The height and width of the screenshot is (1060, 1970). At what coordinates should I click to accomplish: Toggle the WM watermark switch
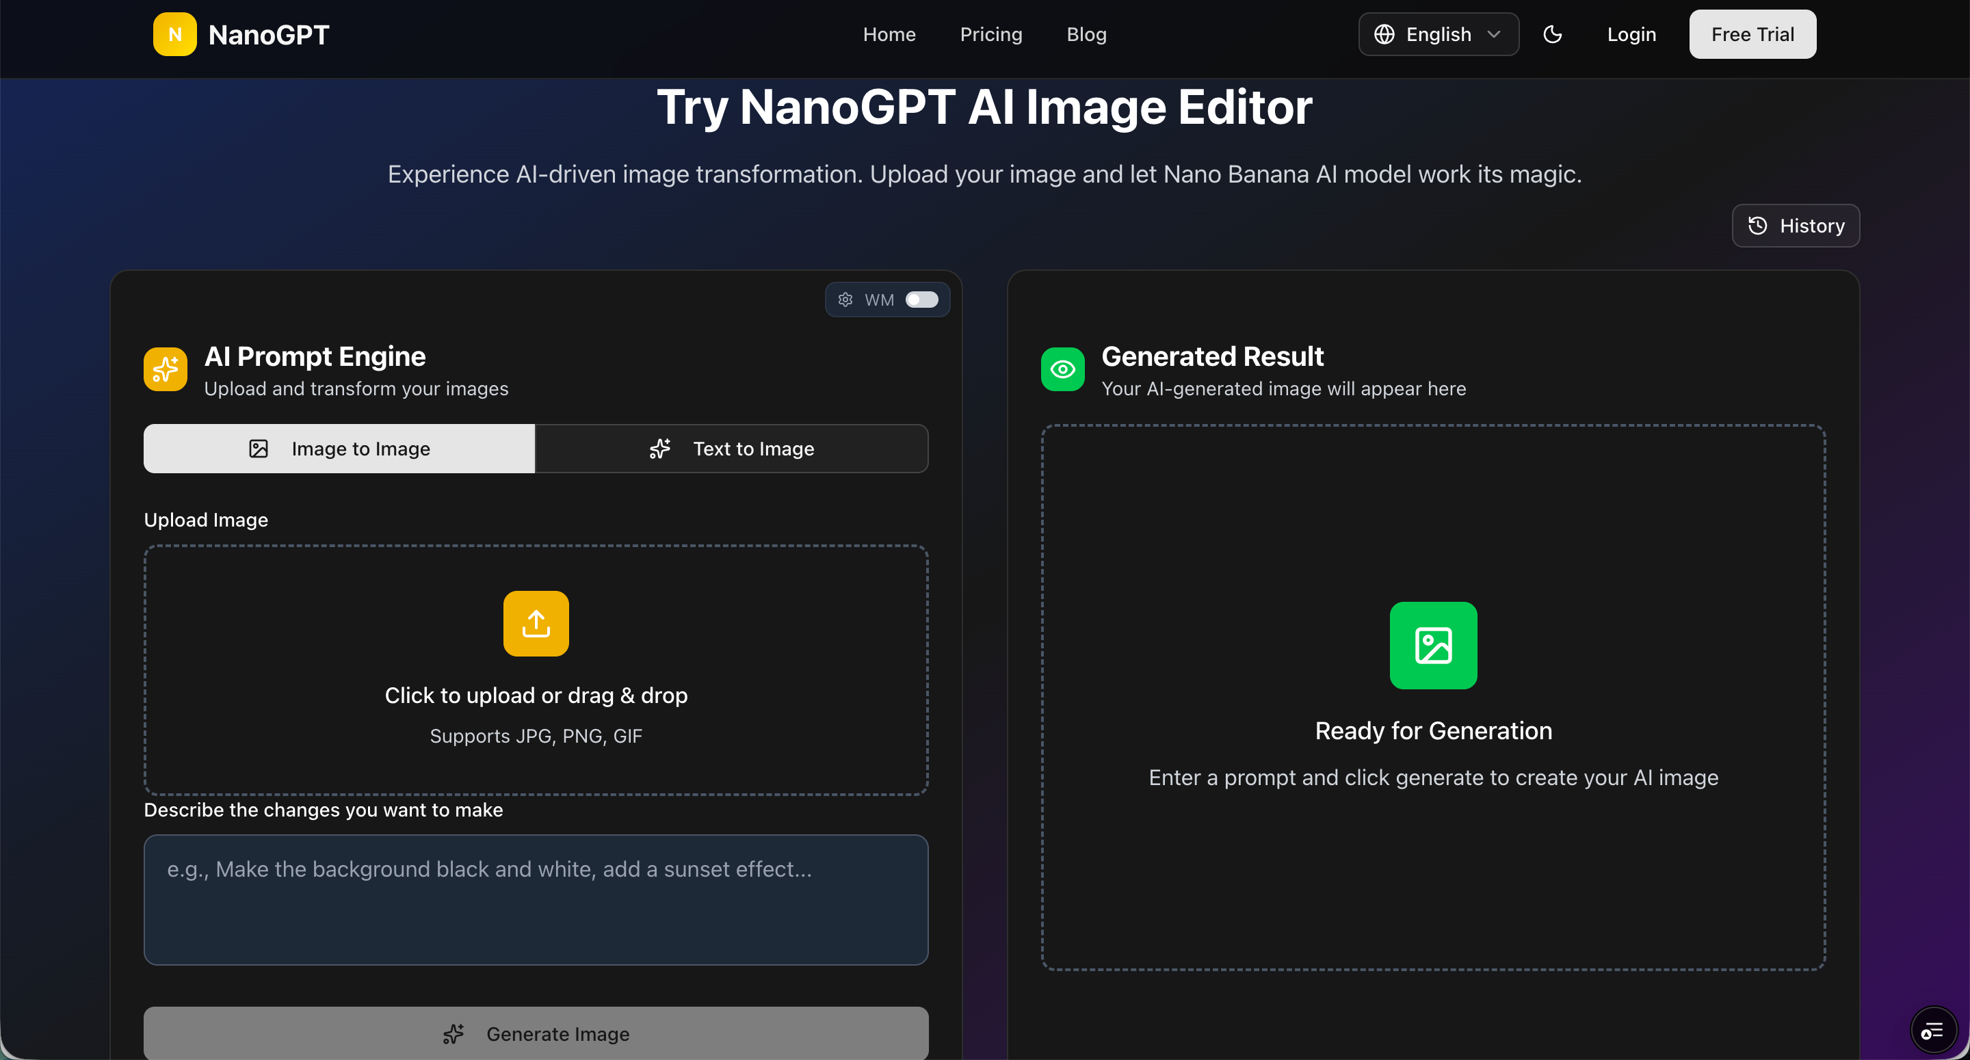tap(921, 299)
